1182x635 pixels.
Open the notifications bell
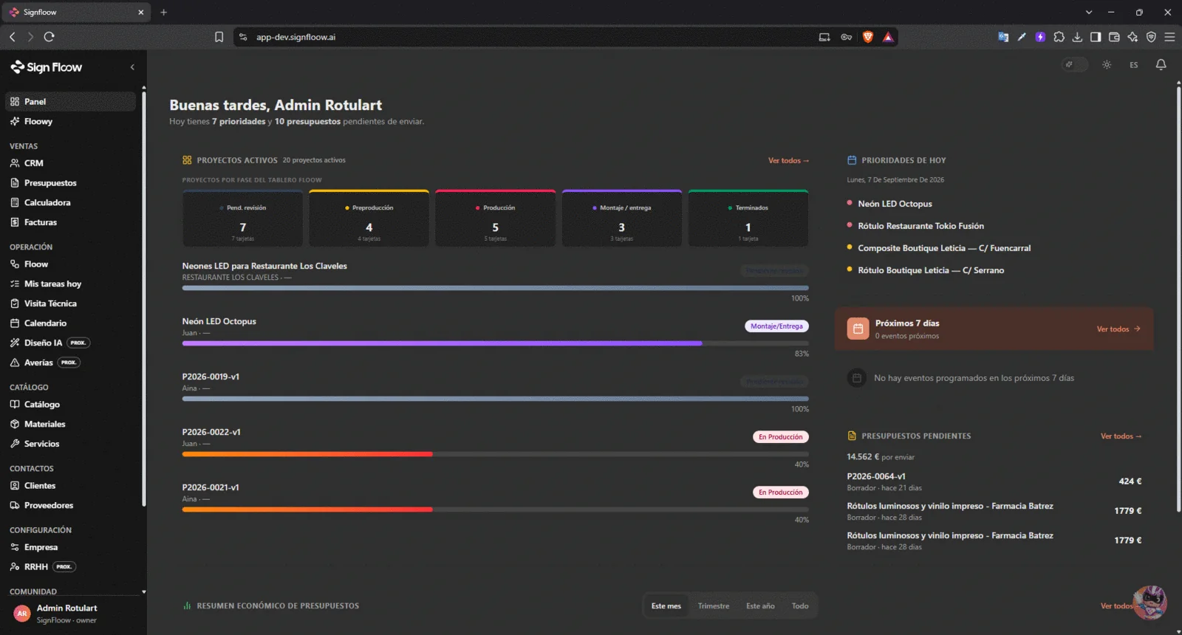(1161, 65)
